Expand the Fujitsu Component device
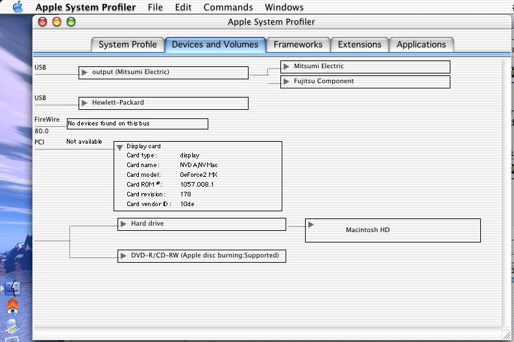 point(286,81)
